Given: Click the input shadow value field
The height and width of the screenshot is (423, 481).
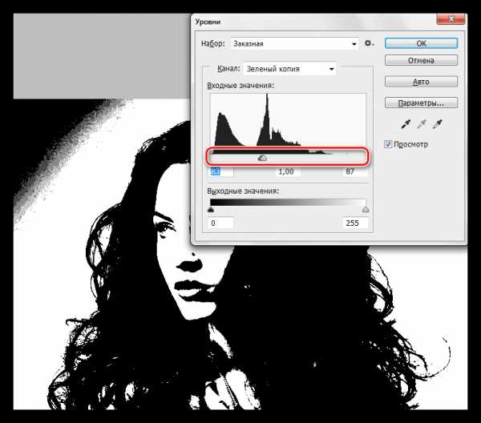Looking at the screenshot, I should pos(221,171).
